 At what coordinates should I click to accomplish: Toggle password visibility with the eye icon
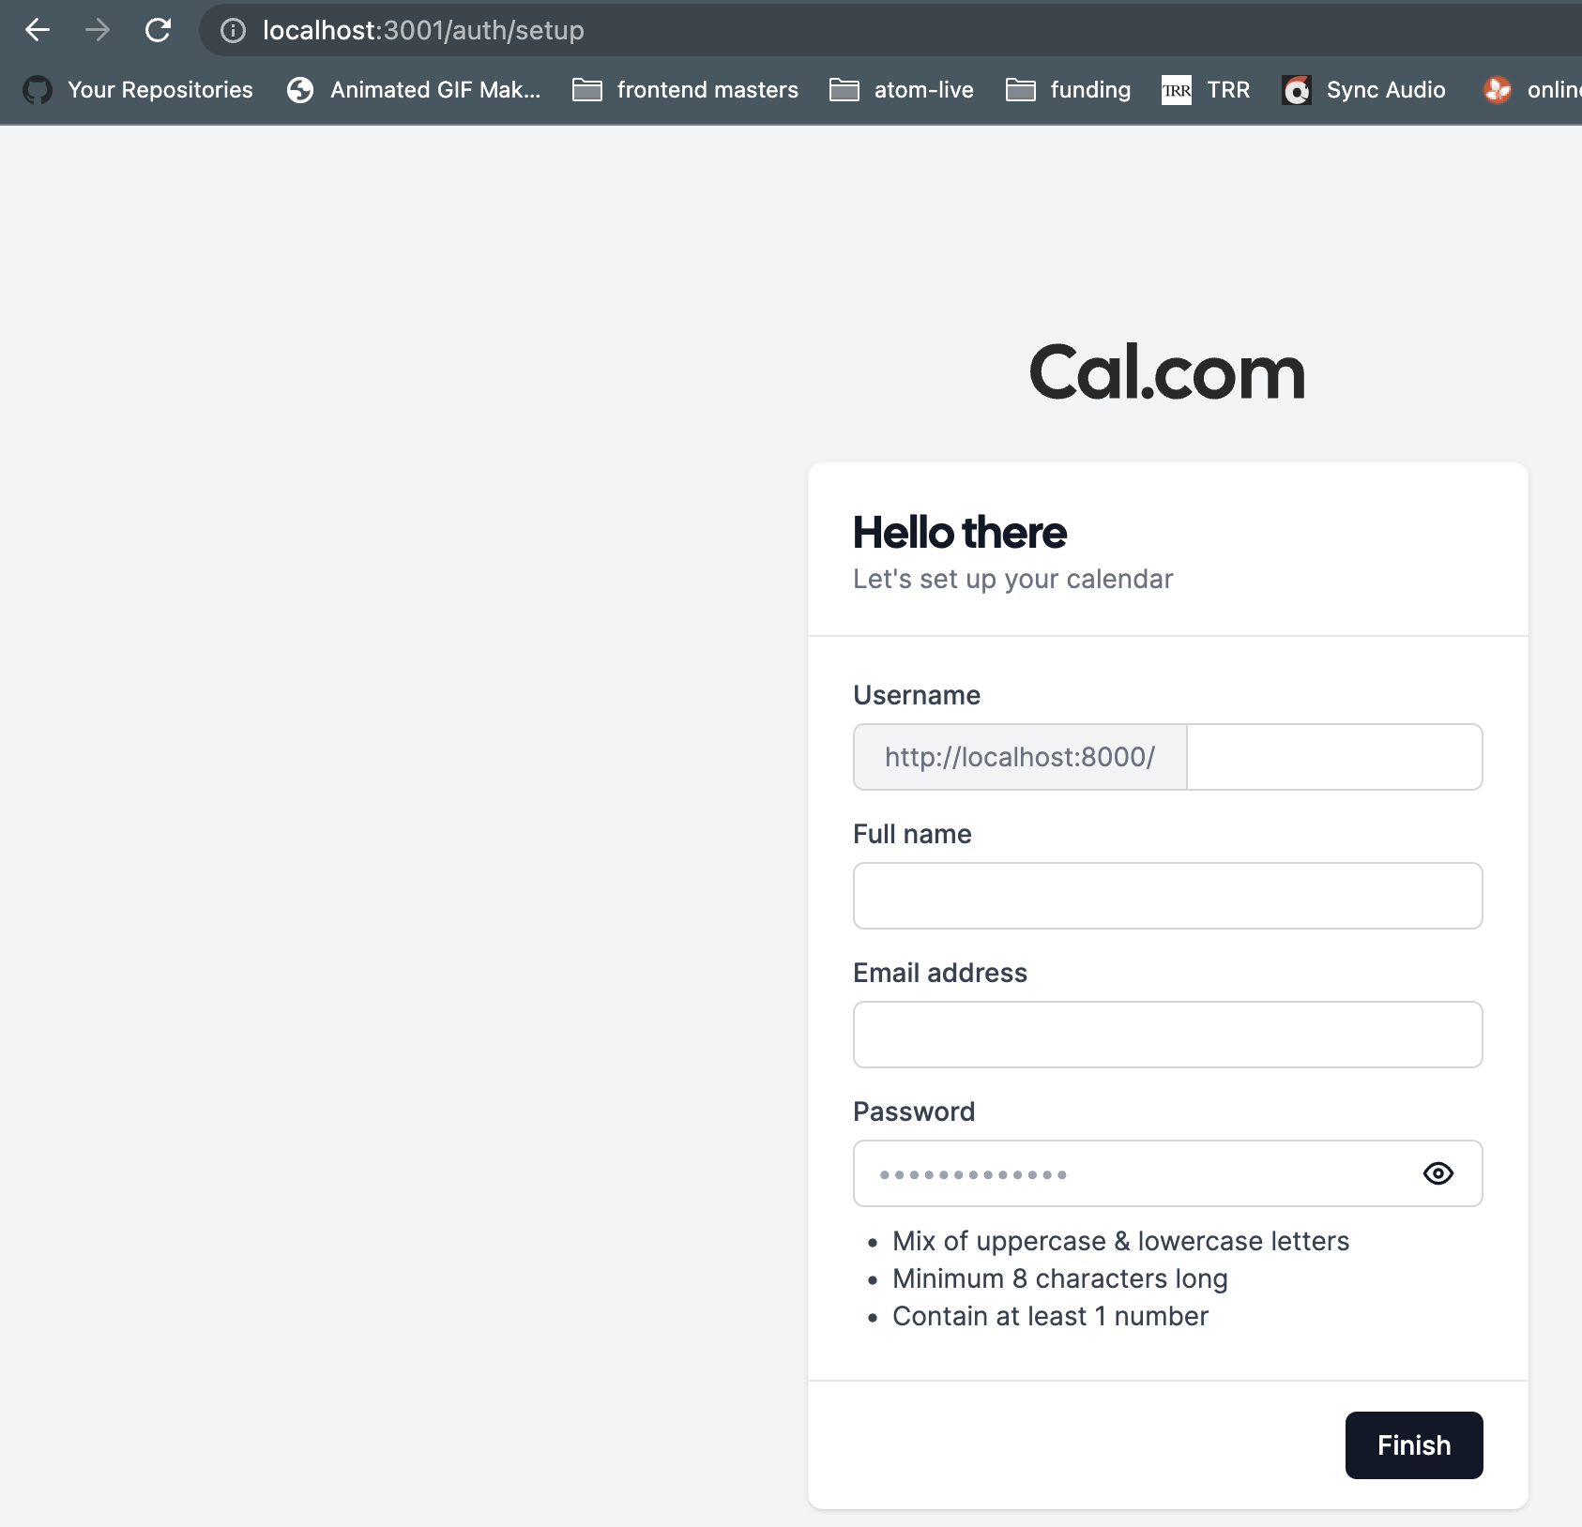[1438, 1172]
